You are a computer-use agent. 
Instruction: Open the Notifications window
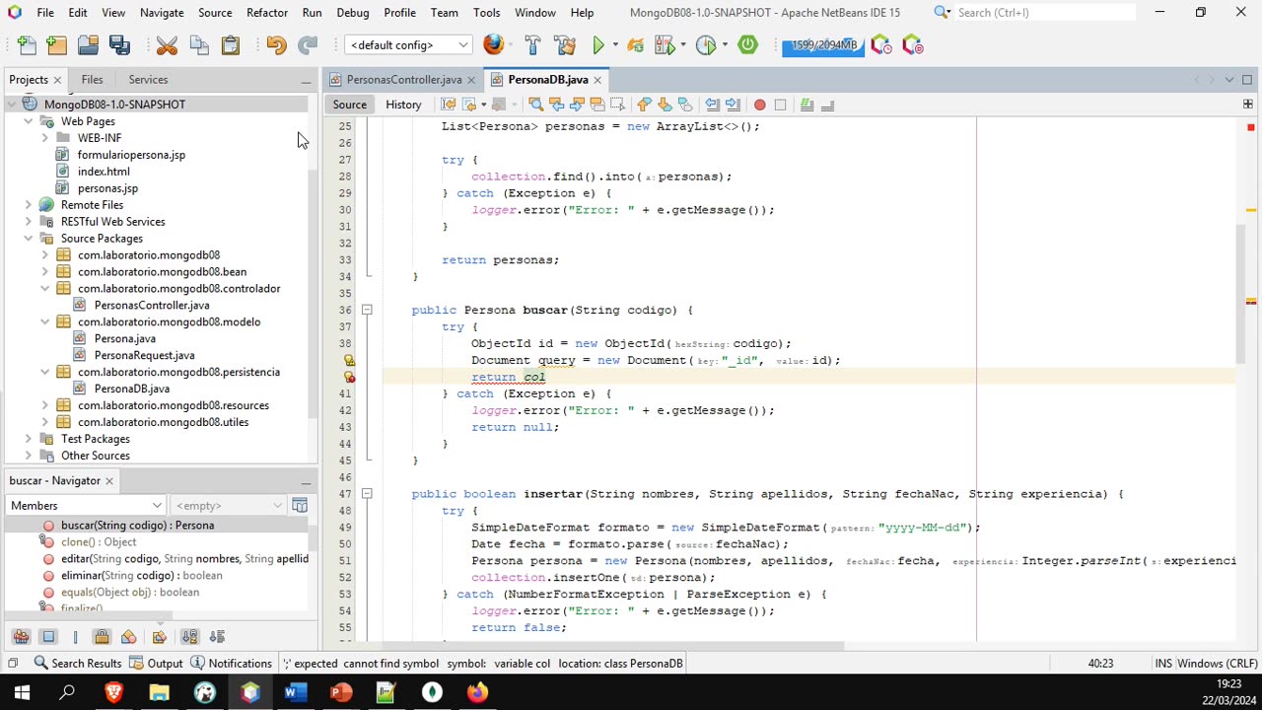point(232,664)
